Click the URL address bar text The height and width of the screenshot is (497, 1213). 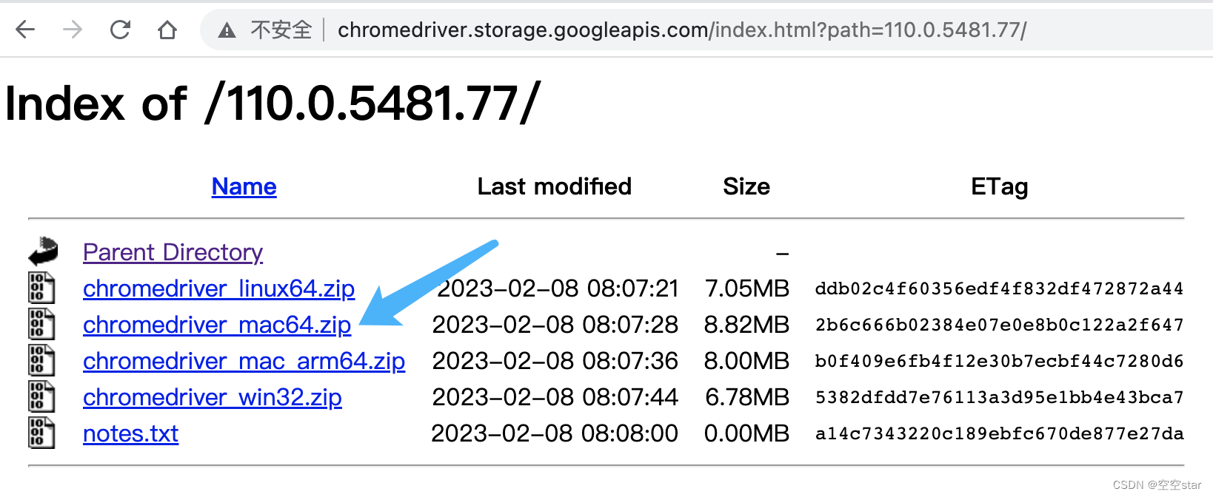[x=681, y=30]
